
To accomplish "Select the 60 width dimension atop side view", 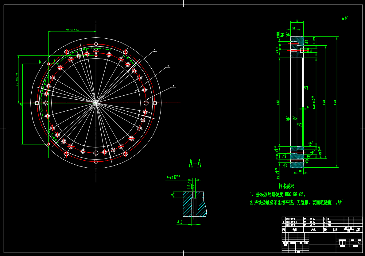I will [297, 21].
